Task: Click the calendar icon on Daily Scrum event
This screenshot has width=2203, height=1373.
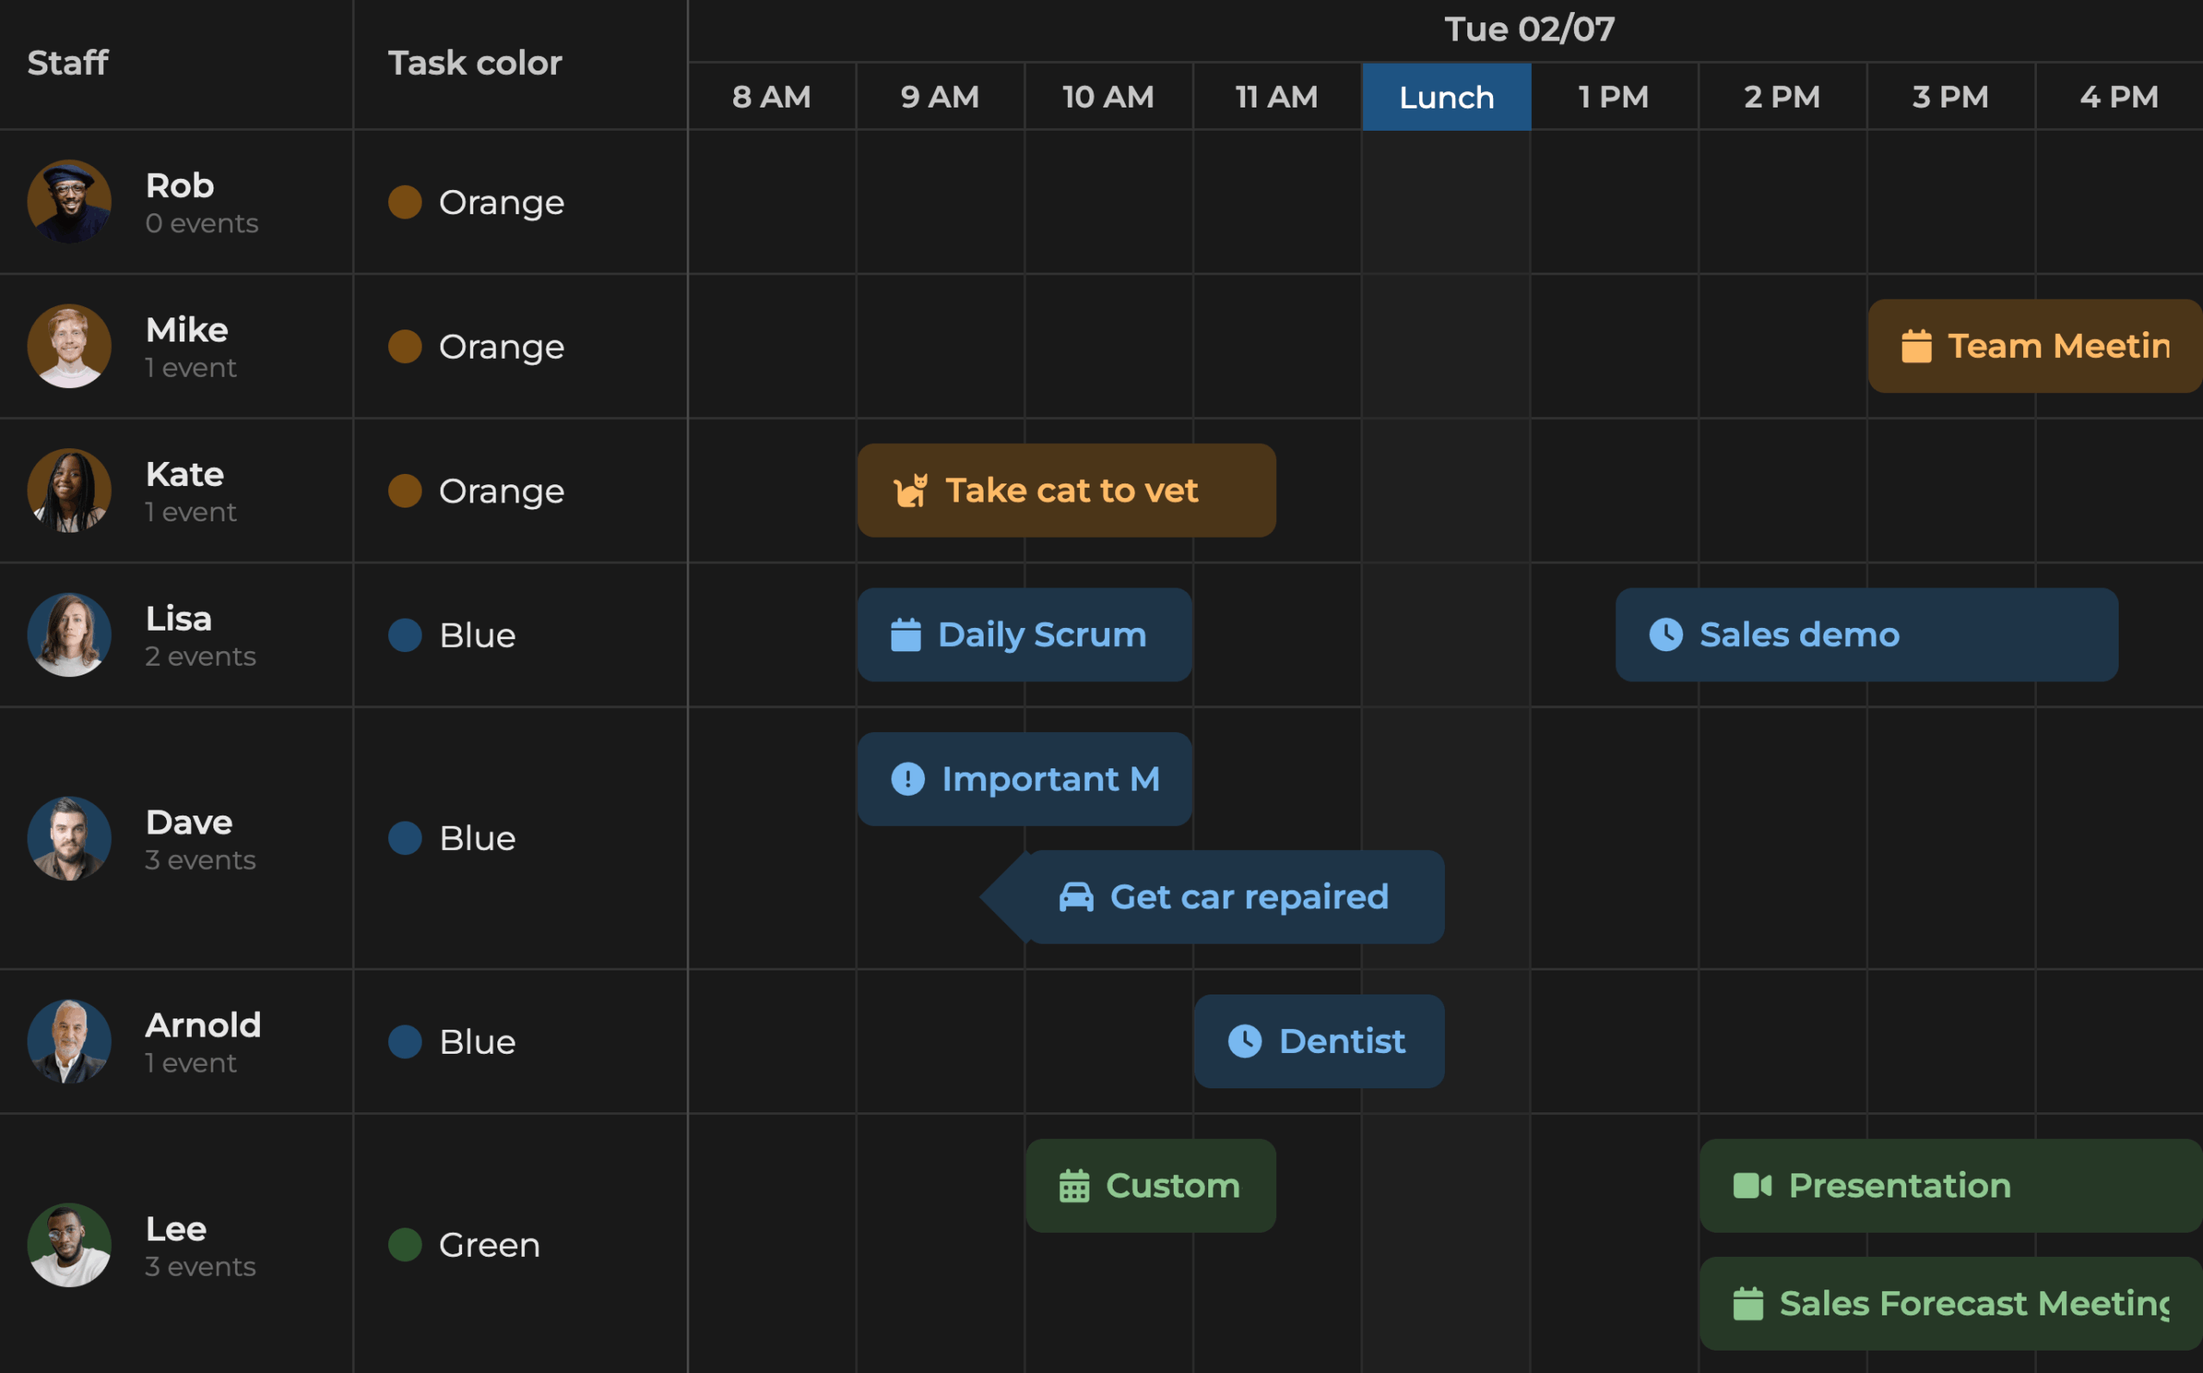Action: click(x=905, y=635)
